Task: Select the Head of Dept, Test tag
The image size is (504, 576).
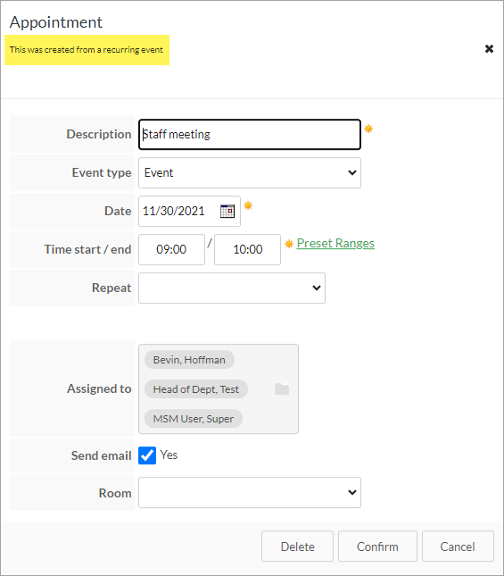Action: coord(196,389)
